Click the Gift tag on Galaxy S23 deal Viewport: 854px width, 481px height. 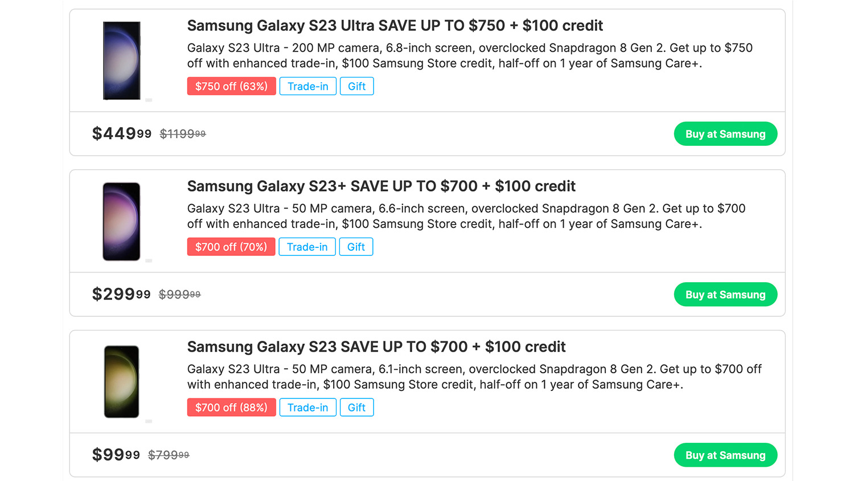[x=356, y=407]
